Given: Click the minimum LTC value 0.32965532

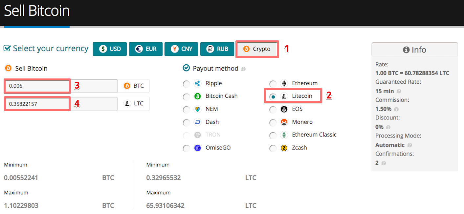Looking at the screenshot, I should point(164,178).
